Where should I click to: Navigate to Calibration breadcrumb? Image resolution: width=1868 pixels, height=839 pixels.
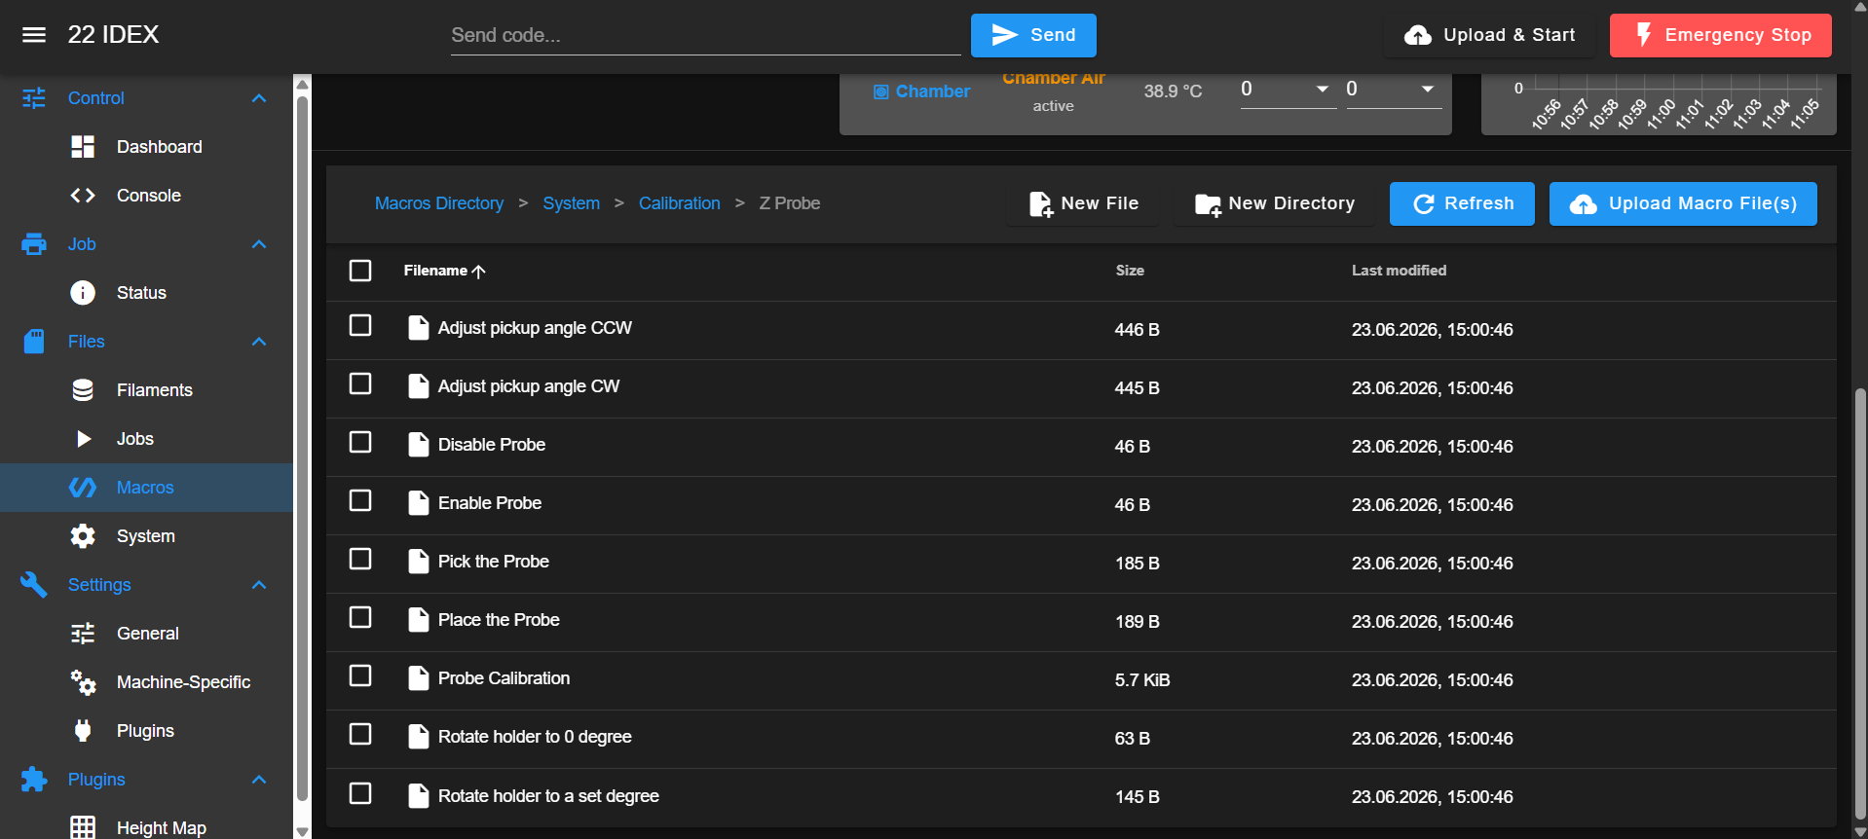680,203
